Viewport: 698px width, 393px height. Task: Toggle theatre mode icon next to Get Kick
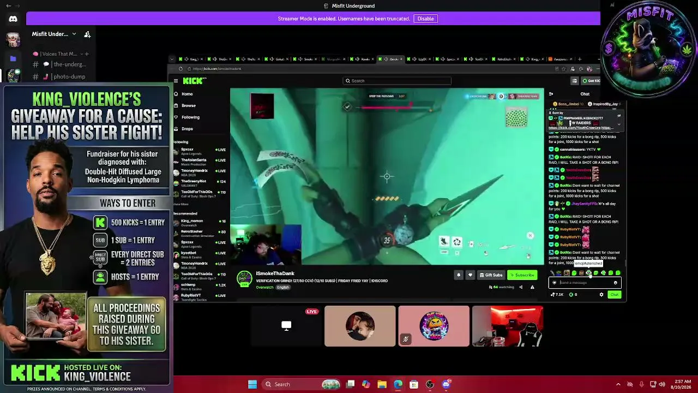(574, 81)
